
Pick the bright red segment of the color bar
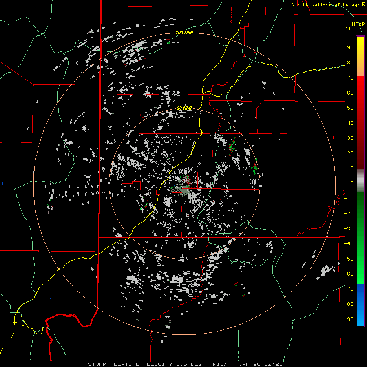[360, 86]
